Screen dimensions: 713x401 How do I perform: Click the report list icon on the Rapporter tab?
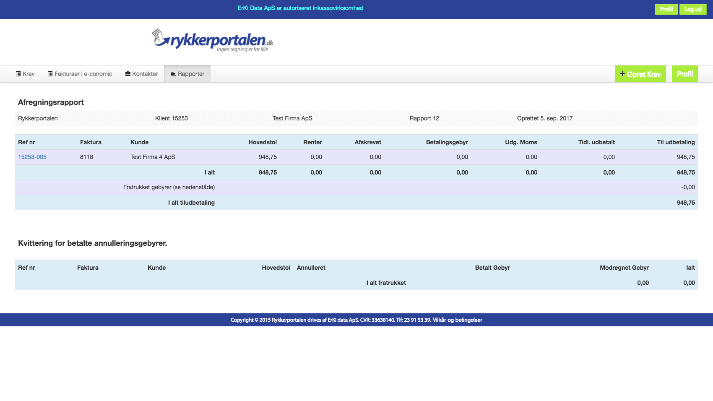pos(172,73)
